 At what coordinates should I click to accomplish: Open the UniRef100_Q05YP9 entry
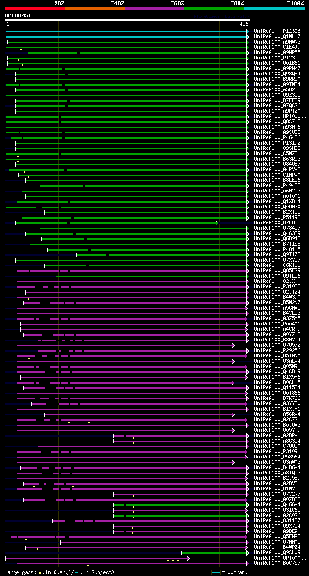point(277,430)
